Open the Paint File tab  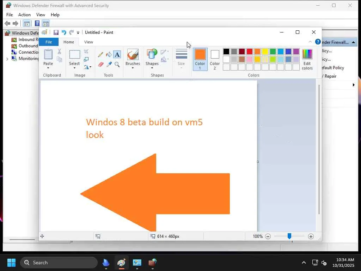(49, 42)
